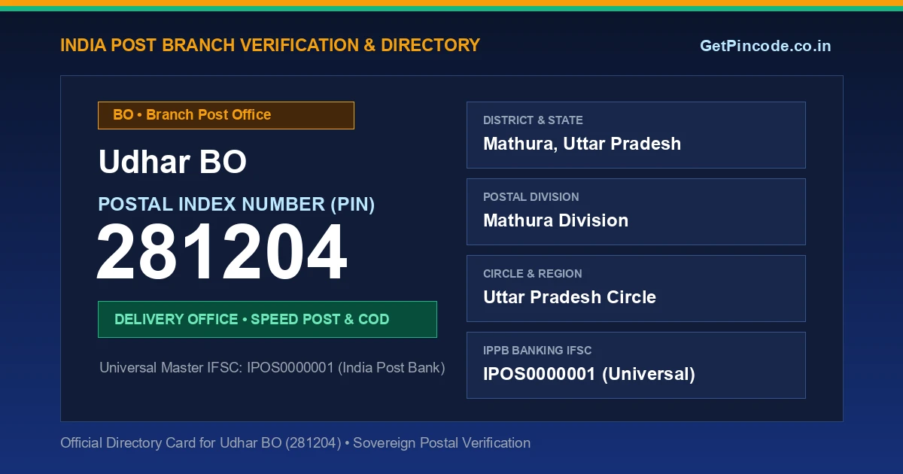Select the Mathura Division value
Screen dimensions: 903x474
pos(555,220)
